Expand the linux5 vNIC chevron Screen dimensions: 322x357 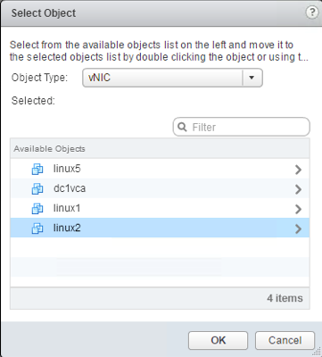(x=298, y=170)
